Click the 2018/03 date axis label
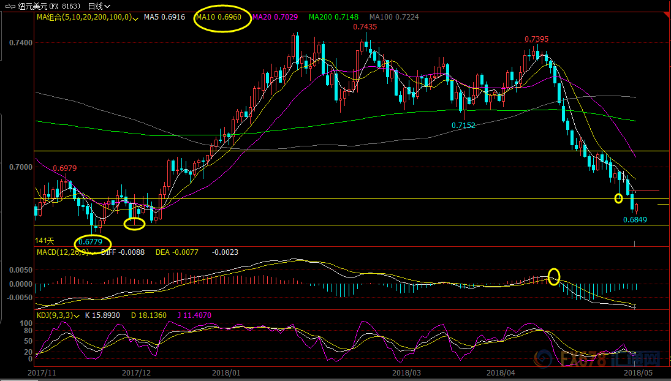This screenshot has height=381, width=671. pos(406,373)
